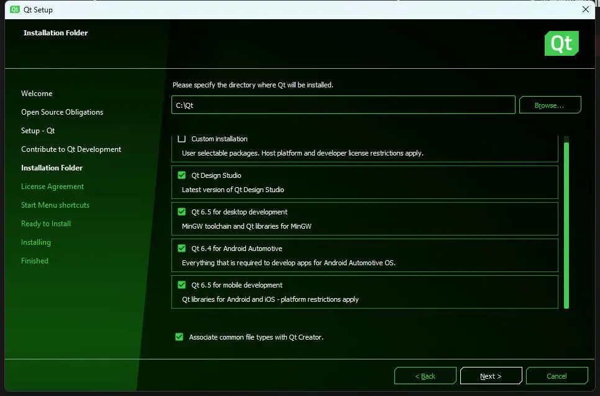This screenshot has height=396, width=600.
Task: Select the Installing step
Action: pos(36,242)
